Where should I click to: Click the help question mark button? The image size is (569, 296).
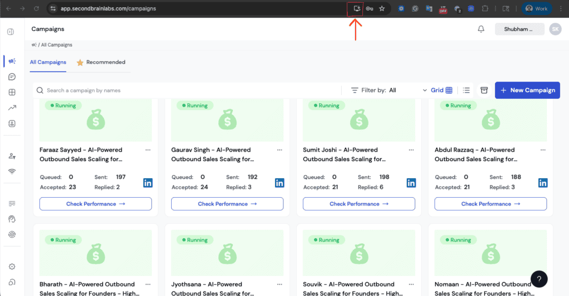[539, 279]
